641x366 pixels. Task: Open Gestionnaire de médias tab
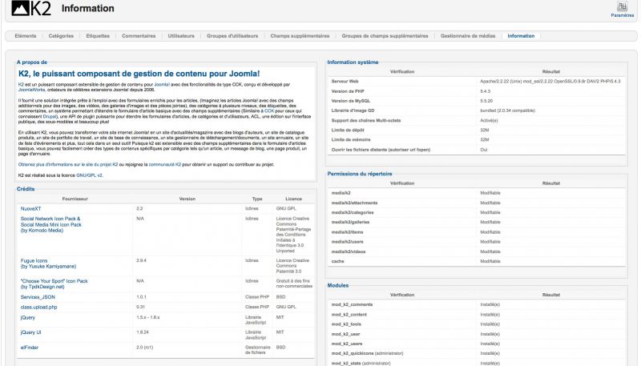tap(468, 36)
